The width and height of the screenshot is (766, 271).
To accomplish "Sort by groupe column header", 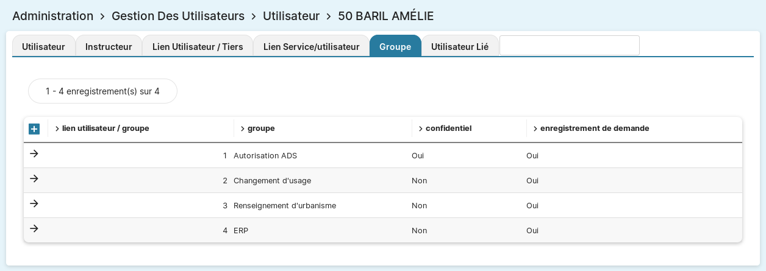I will coord(260,128).
